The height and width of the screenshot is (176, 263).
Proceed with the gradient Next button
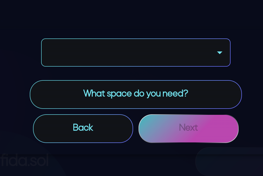tap(188, 129)
